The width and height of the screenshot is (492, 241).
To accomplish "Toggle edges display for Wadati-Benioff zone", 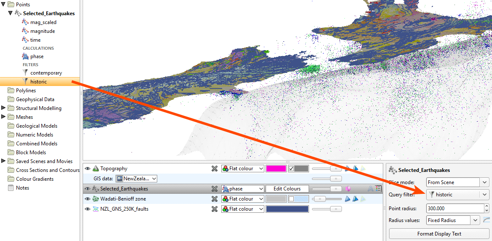I will pos(363,199).
